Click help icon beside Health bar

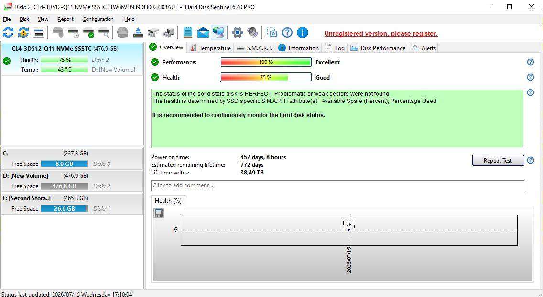pos(531,77)
